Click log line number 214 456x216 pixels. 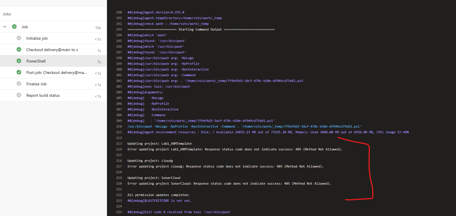click(x=119, y=149)
